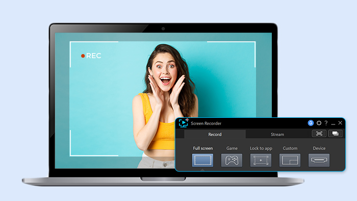Click the overlapping windows button beside Stream
The height and width of the screenshot is (201, 357).
pos(336,134)
